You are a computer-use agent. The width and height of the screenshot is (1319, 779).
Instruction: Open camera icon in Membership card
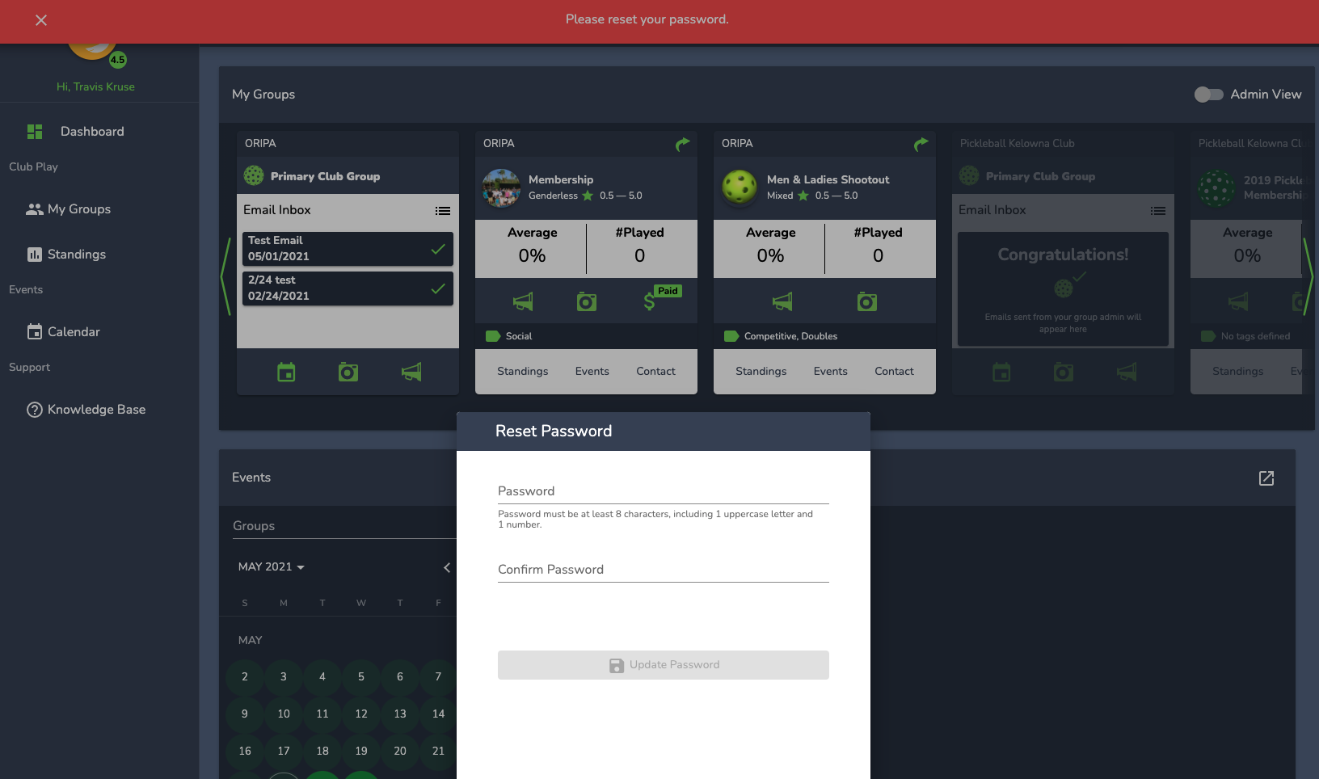pyautogui.click(x=587, y=302)
